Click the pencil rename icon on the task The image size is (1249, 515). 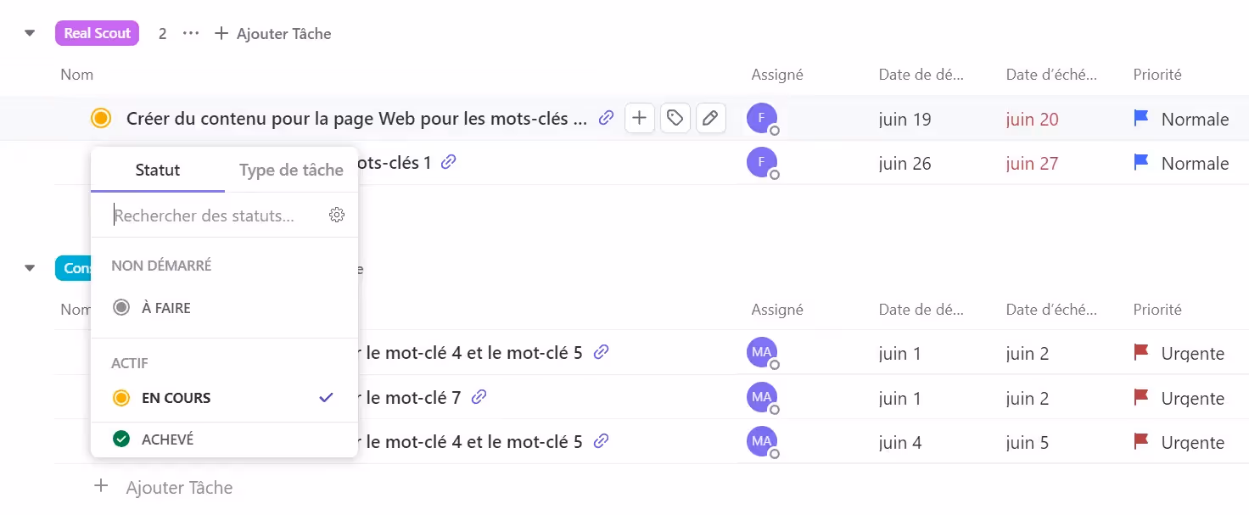click(710, 118)
